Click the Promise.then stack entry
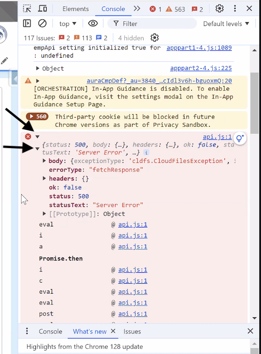This screenshot has height=354, width=261. pos(61,259)
